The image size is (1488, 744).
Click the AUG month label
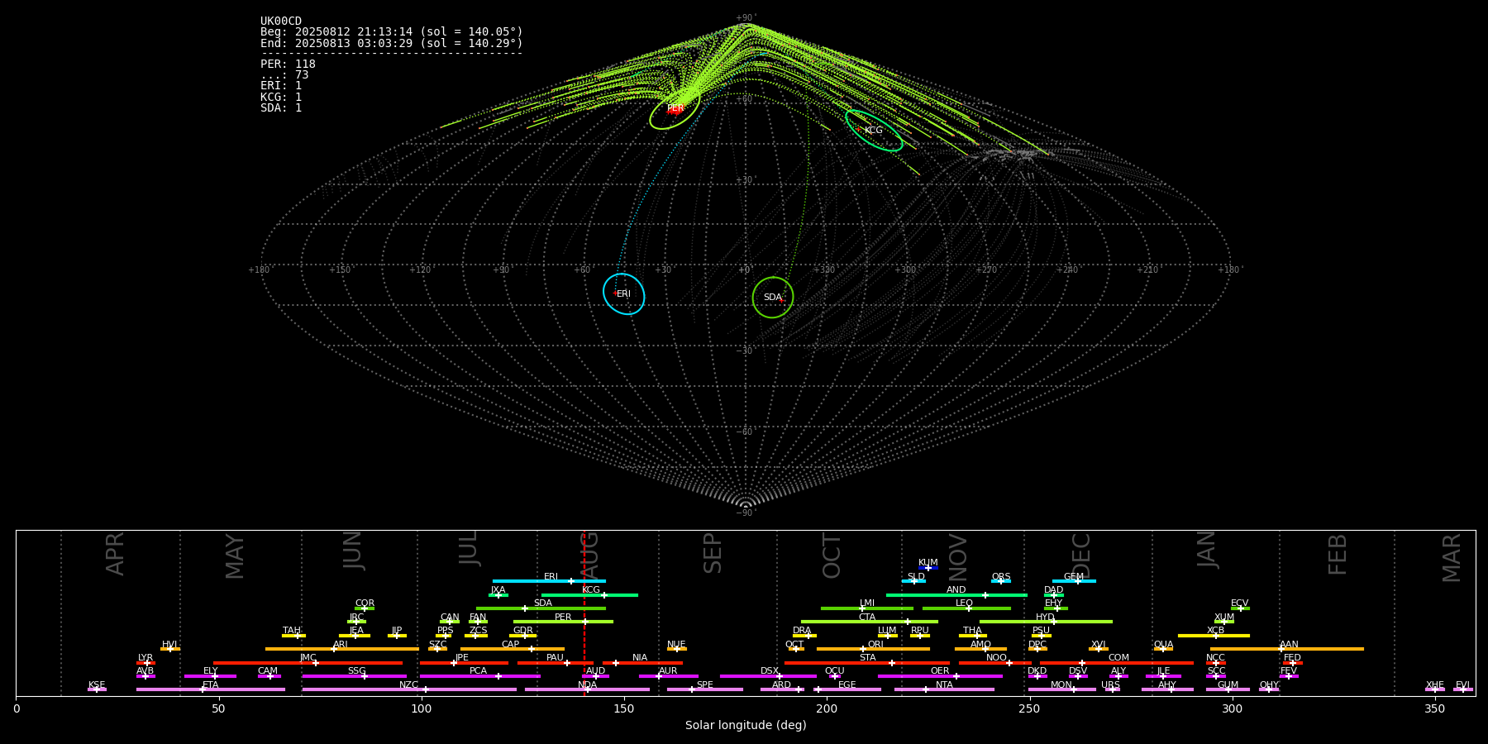click(589, 555)
